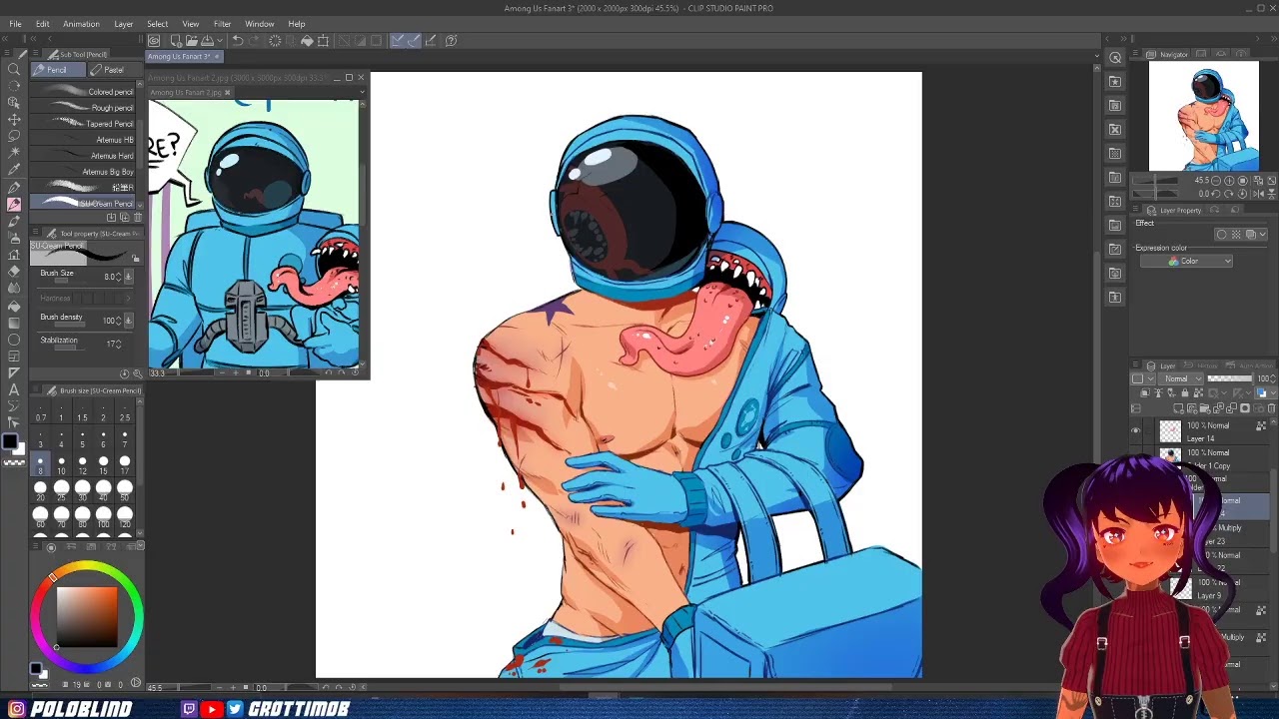1279x719 pixels.
Task: Choose the 100 brush size preset
Action: click(x=104, y=518)
